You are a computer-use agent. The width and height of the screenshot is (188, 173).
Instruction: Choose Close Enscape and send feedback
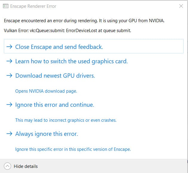pos(59,47)
